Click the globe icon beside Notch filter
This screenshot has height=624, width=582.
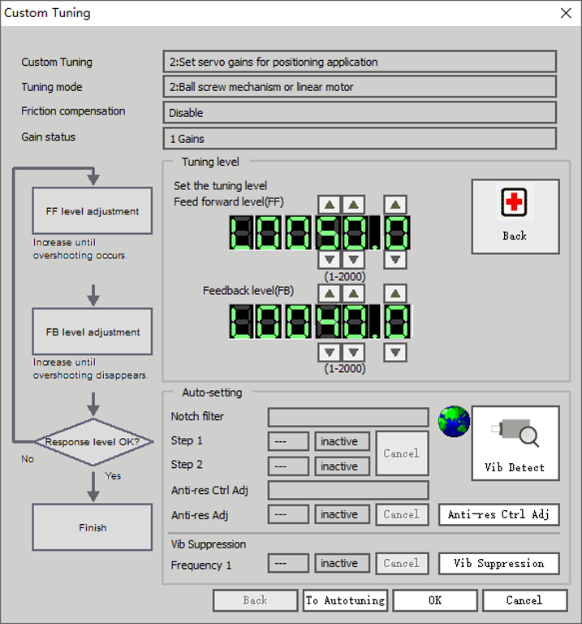pos(454,422)
